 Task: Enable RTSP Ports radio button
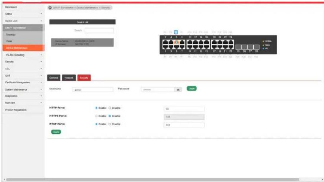coord(96,124)
